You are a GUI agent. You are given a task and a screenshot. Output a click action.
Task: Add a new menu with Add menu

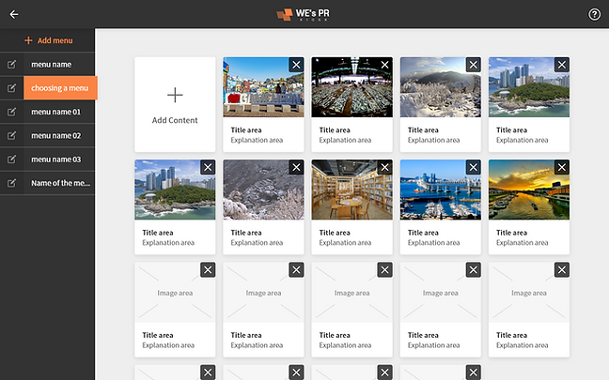coord(48,40)
